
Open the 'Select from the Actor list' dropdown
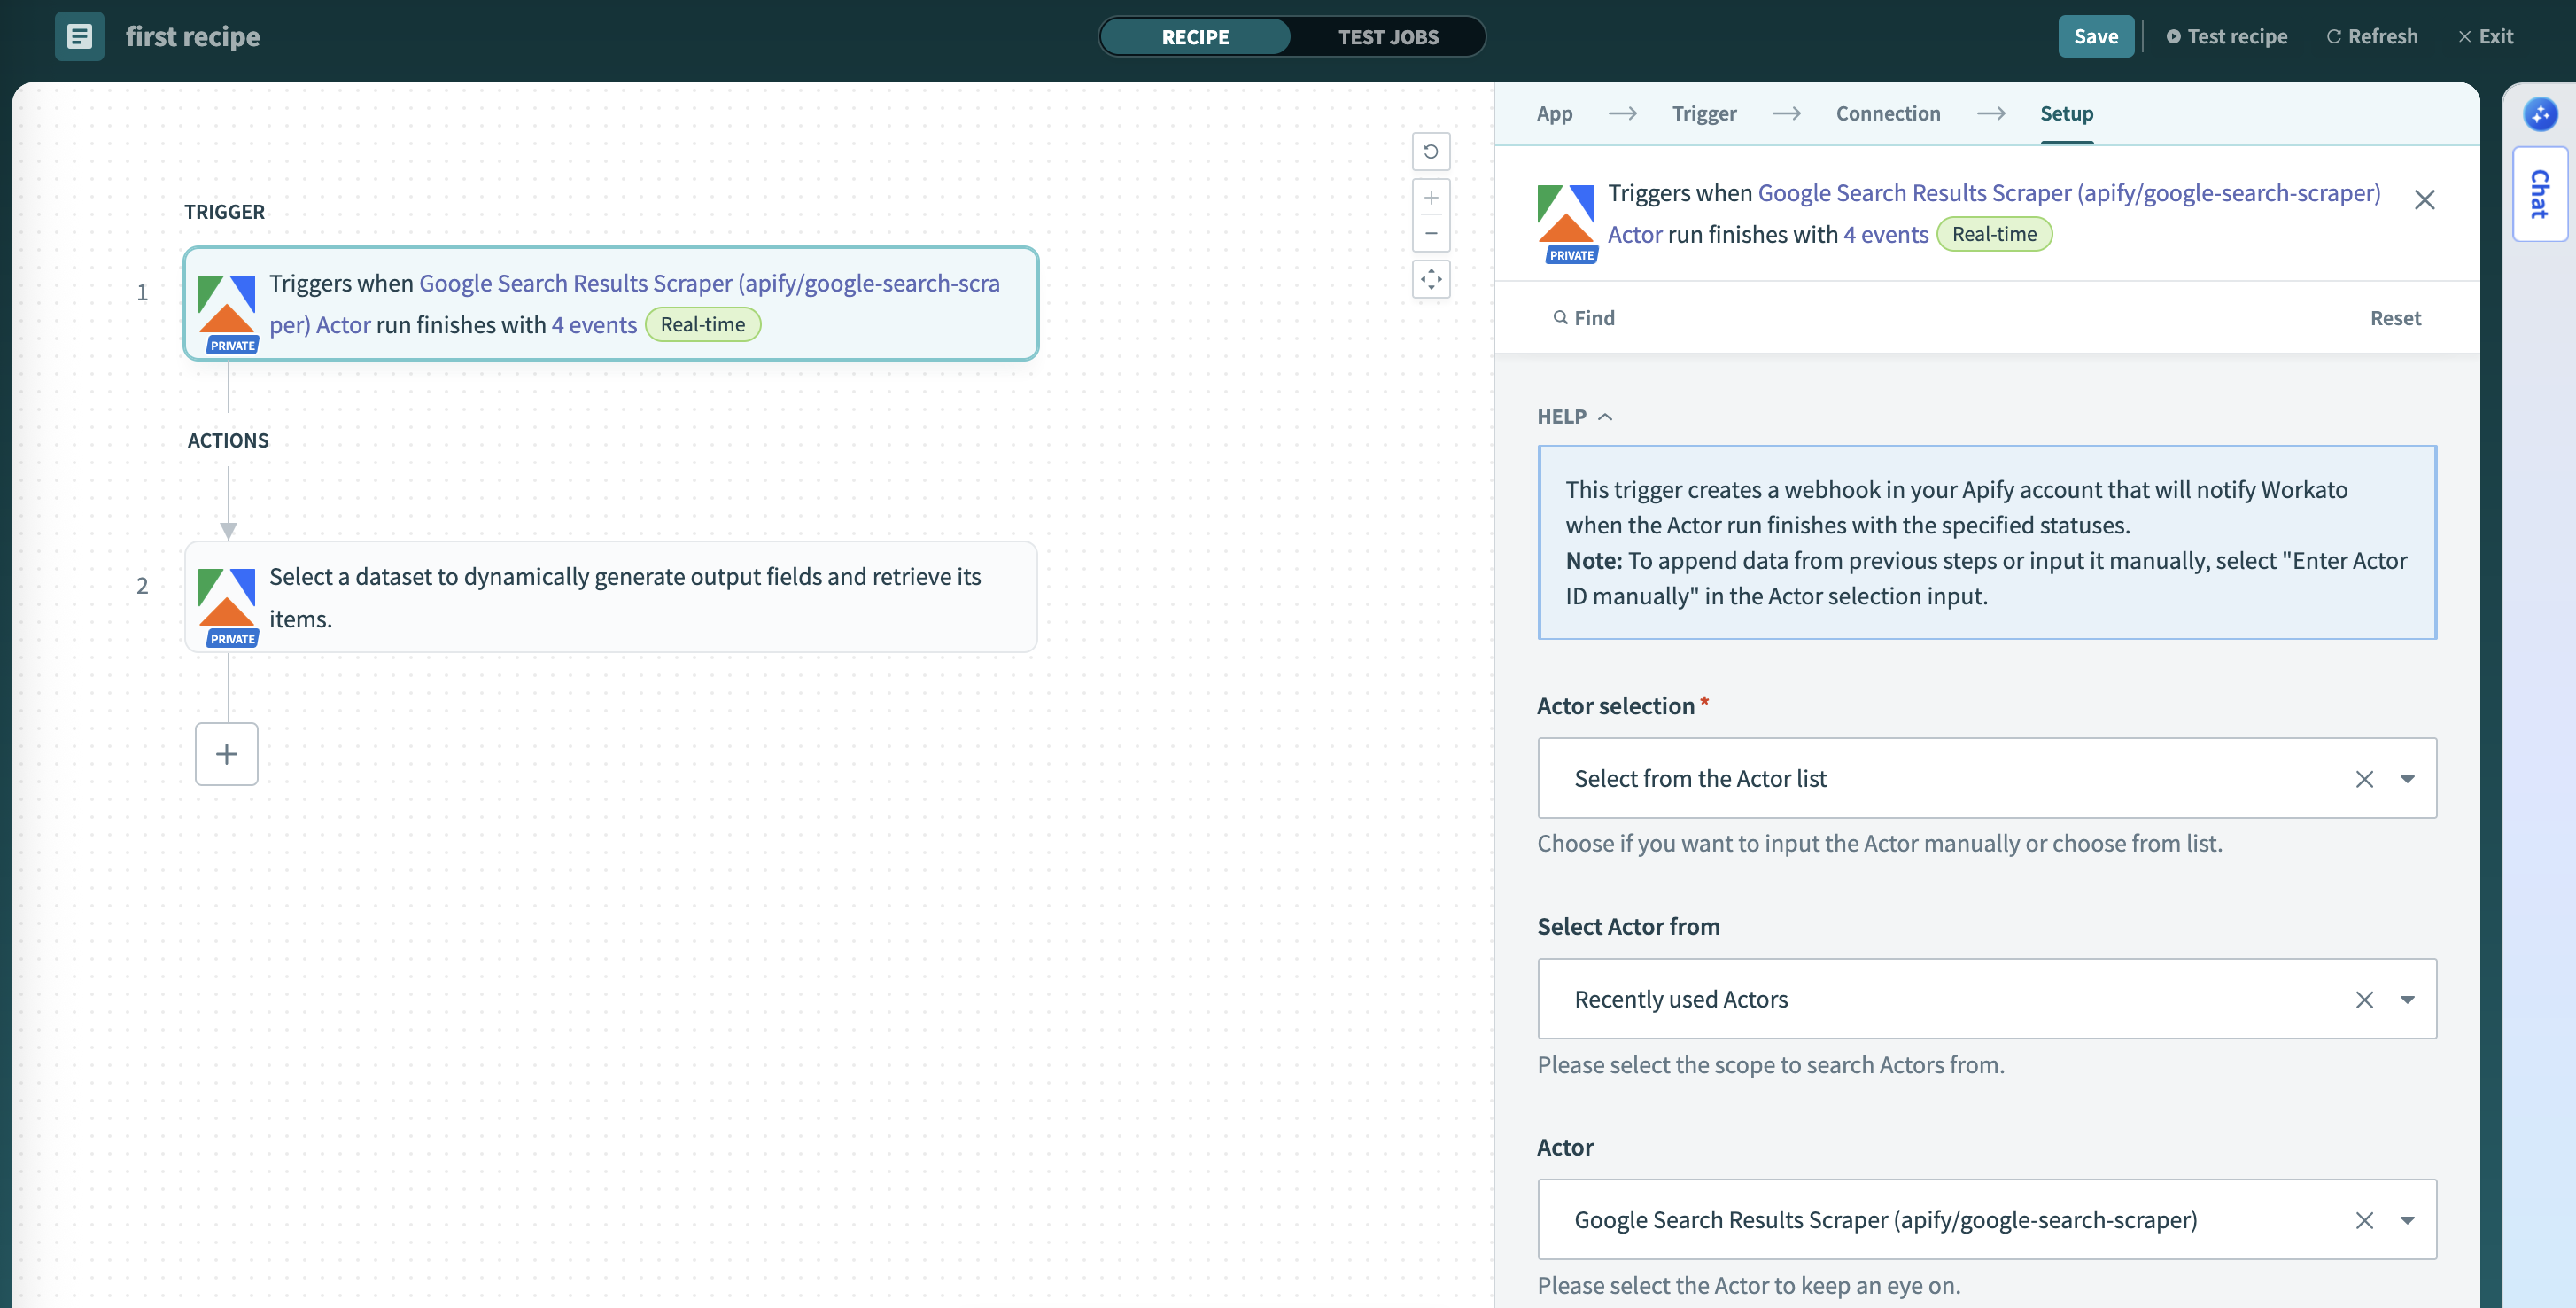tap(2409, 779)
